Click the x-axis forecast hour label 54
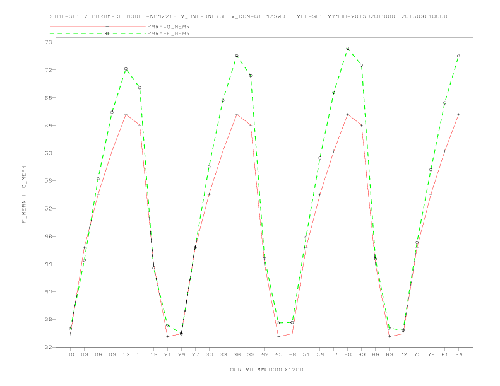 320,354
